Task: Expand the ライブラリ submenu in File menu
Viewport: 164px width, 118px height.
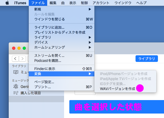Action: tap(62, 37)
